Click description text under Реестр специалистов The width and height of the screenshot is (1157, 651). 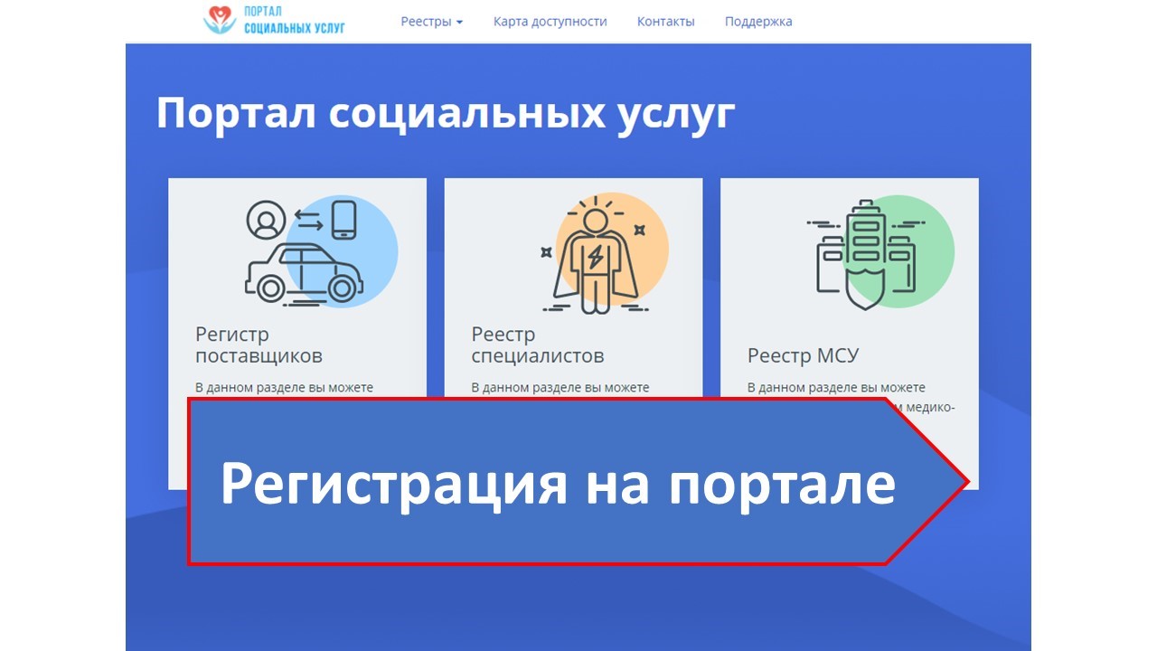(x=560, y=387)
